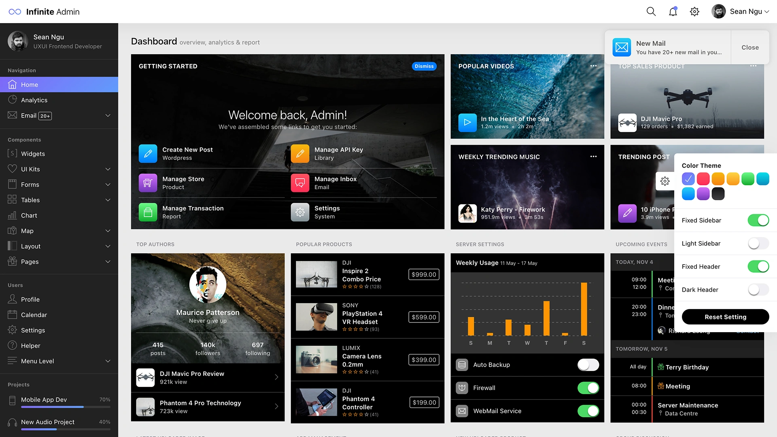
Task: Click the New Audio Project headphones icon
Action: (x=12, y=422)
